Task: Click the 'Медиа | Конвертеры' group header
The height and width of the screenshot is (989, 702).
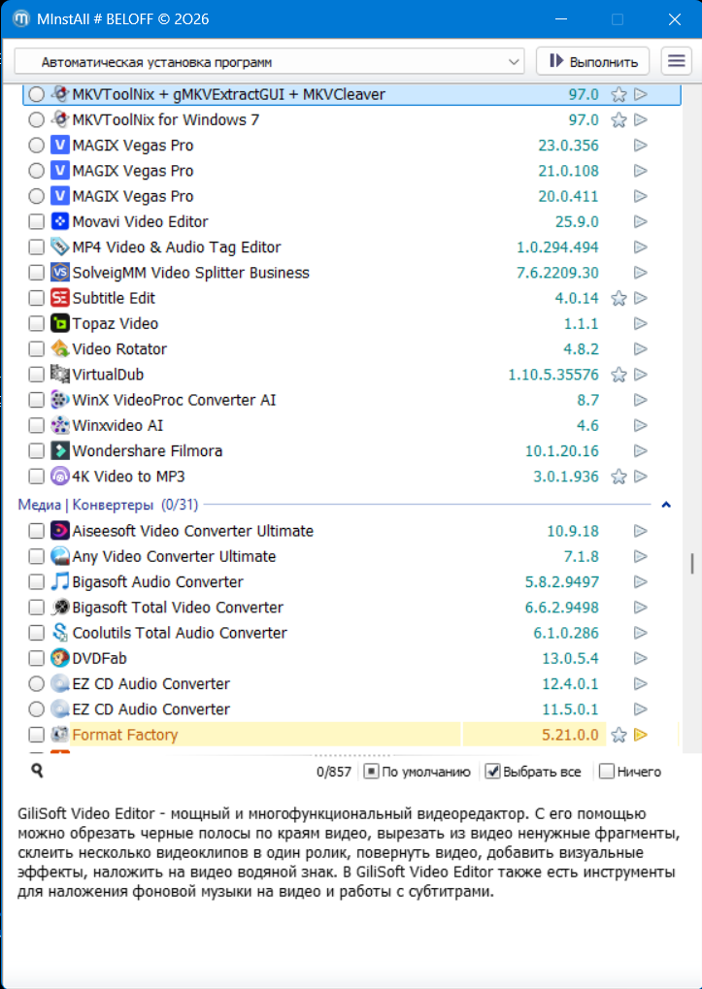Action: (x=108, y=505)
